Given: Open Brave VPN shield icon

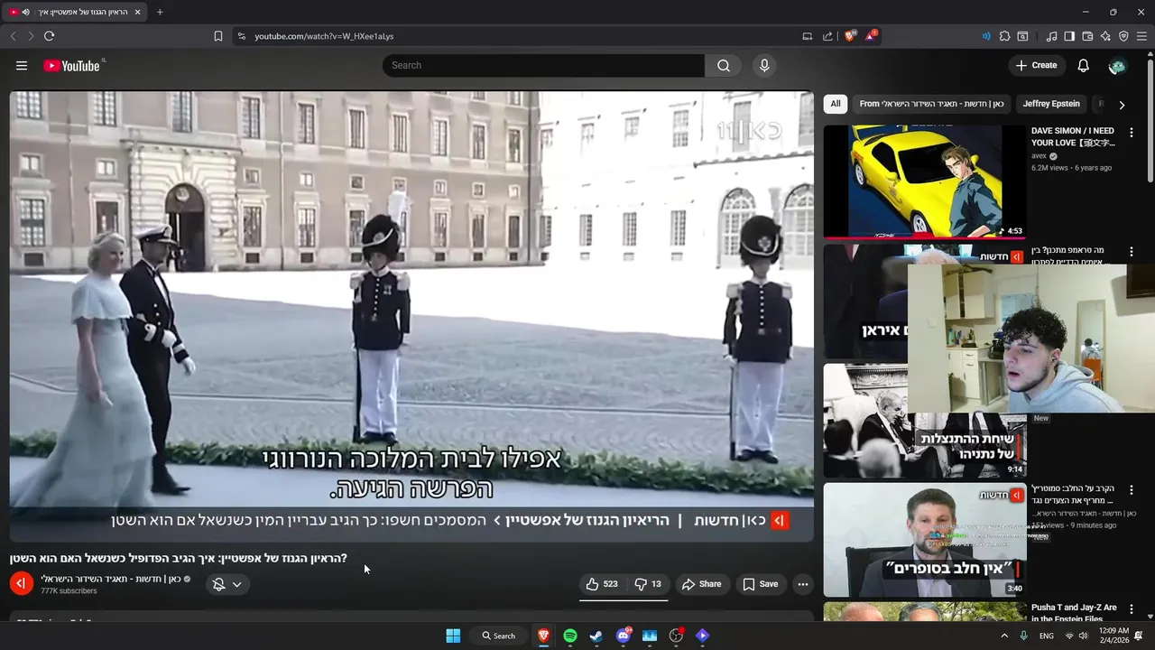Looking at the screenshot, I should coord(1123,36).
